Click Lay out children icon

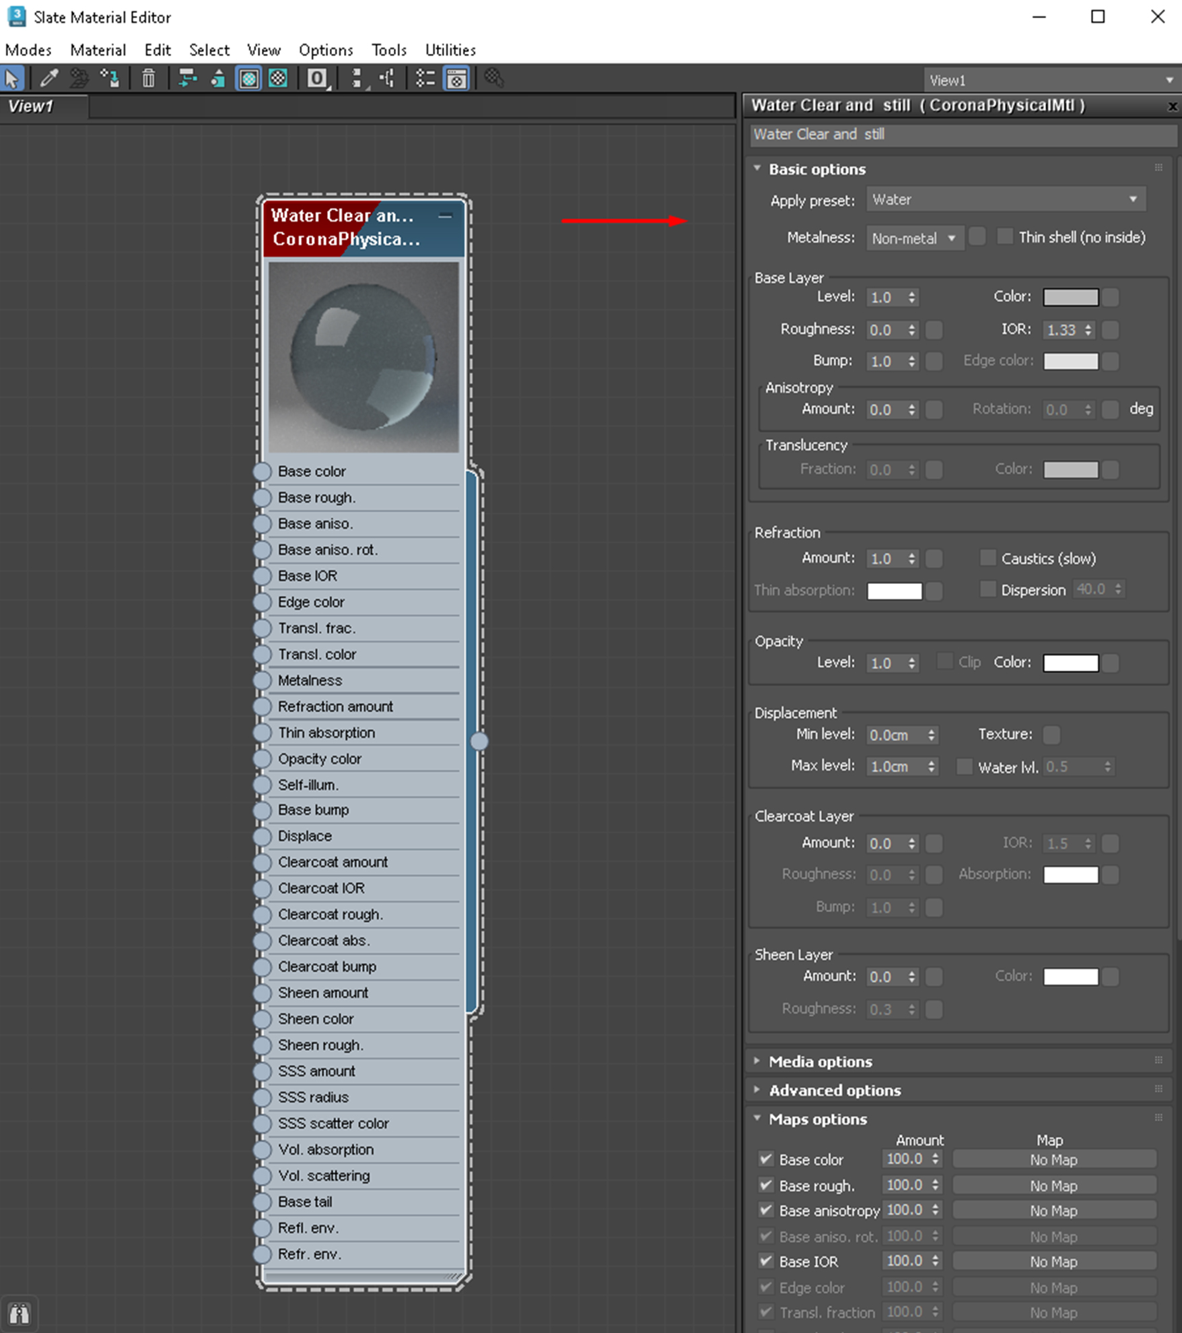387,79
